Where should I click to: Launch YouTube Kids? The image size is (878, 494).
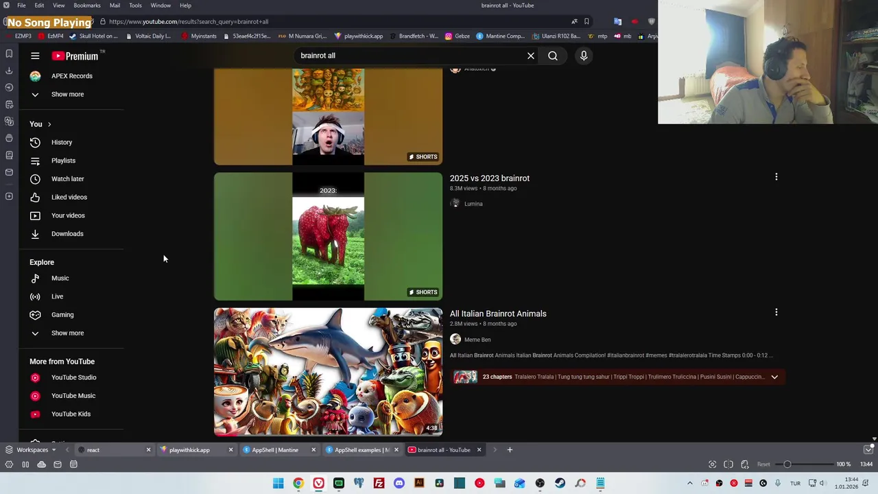pyautogui.click(x=72, y=414)
